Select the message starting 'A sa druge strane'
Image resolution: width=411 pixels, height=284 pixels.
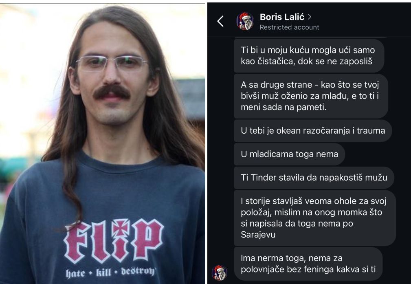point(311,96)
